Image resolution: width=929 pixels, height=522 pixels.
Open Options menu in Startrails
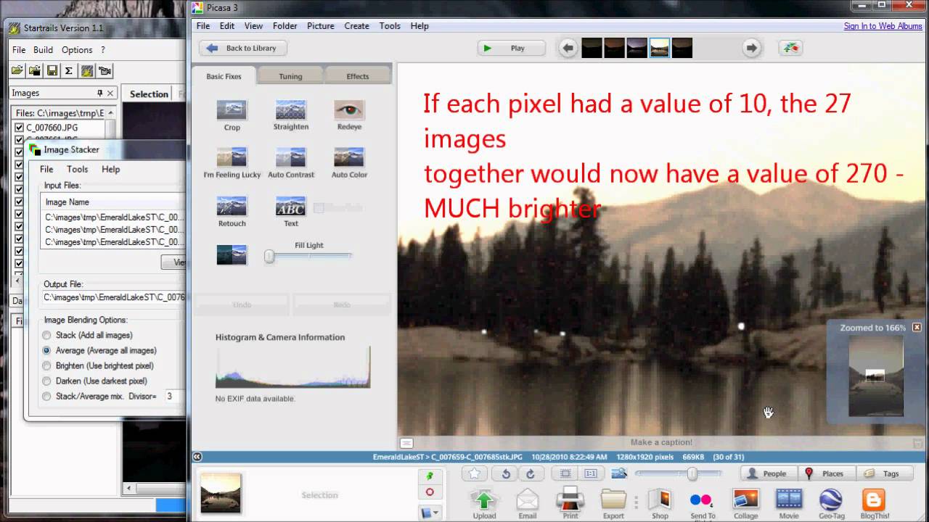point(77,50)
